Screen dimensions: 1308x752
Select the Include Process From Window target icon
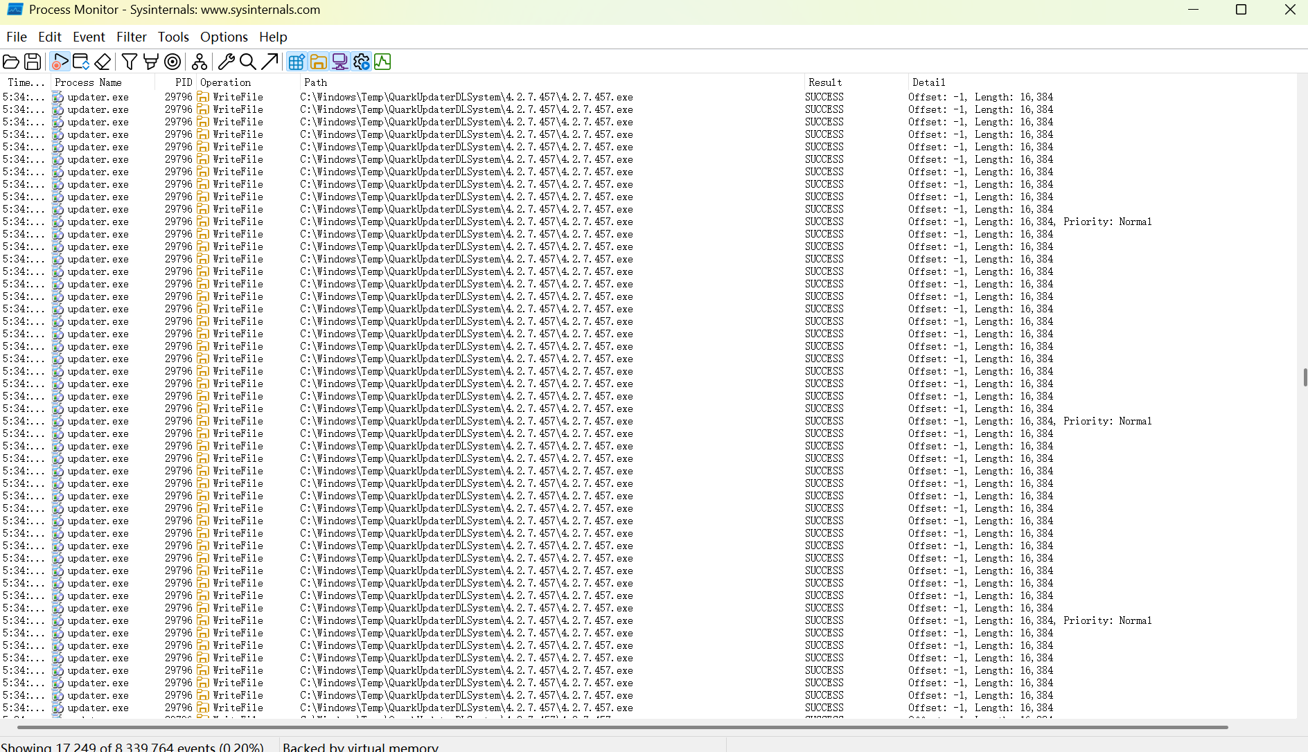click(x=173, y=62)
